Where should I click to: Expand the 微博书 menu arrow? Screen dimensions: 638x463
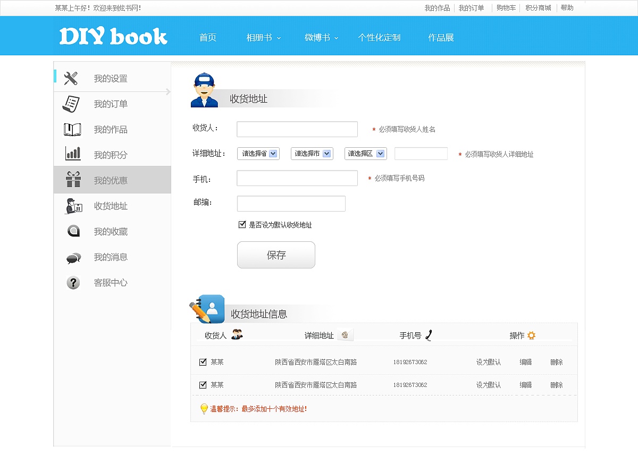click(337, 38)
